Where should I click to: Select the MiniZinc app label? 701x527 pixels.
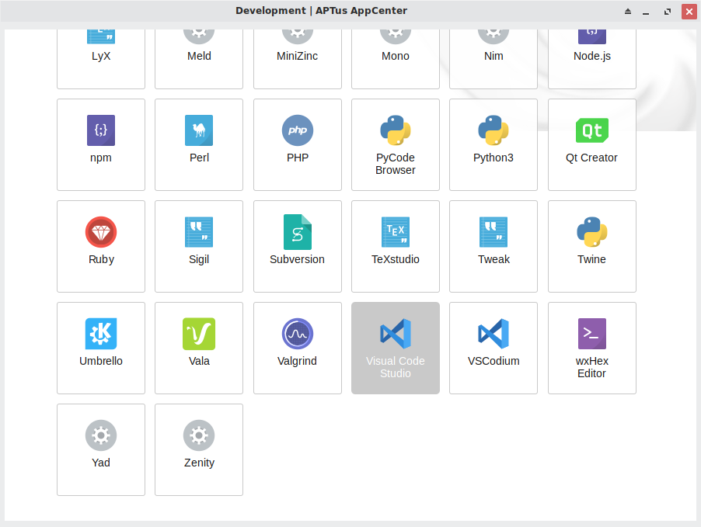(x=298, y=56)
